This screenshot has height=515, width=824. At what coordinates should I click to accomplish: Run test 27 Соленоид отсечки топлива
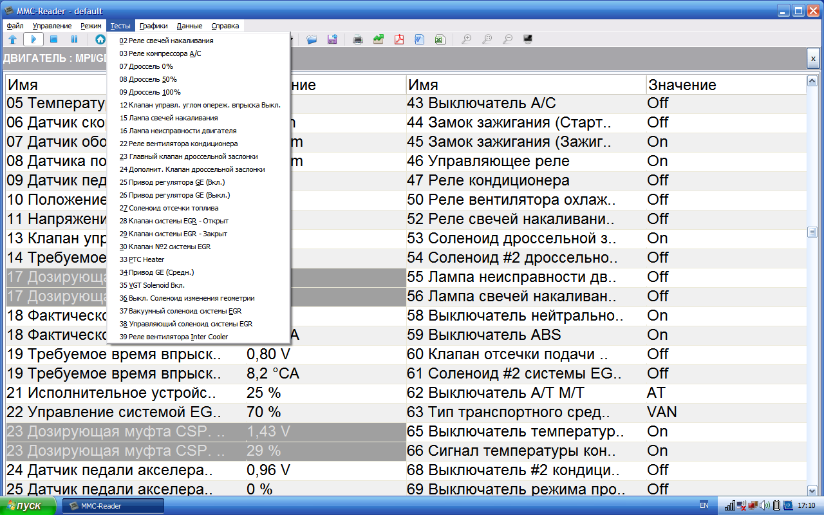pyautogui.click(x=169, y=208)
